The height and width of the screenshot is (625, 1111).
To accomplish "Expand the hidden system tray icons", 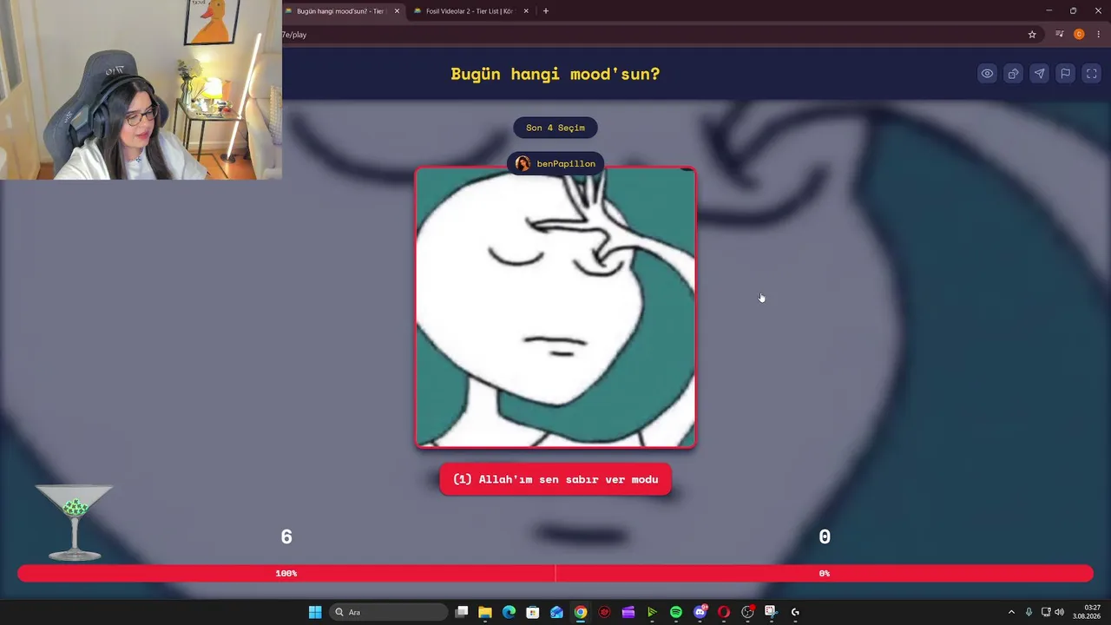I will (x=1011, y=612).
